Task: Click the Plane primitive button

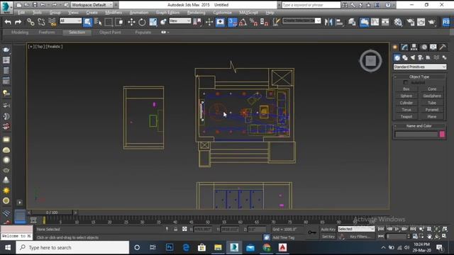Action: click(432, 116)
